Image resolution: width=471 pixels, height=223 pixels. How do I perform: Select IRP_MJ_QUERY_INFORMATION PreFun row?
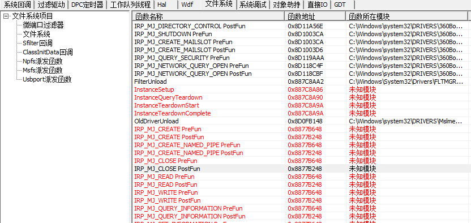click(300, 208)
